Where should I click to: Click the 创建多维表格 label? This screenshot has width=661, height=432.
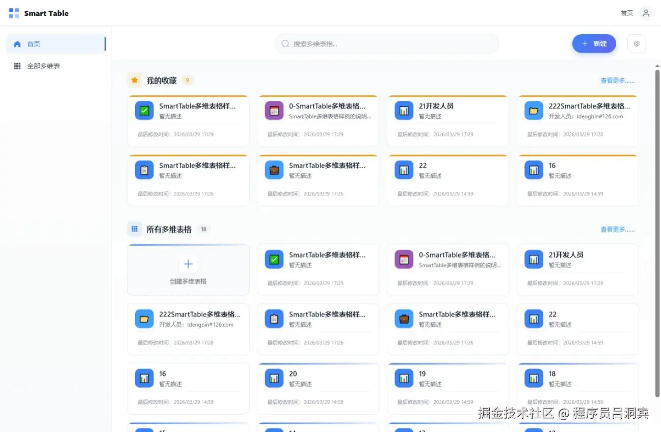[x=188, y=282]
